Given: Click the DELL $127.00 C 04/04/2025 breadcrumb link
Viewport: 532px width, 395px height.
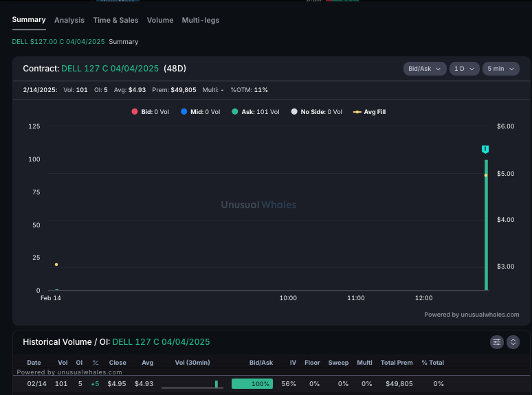Looking at the screenshot, I should pos(58,42).
